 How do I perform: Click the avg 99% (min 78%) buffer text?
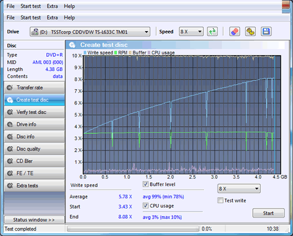pos(163,197)
